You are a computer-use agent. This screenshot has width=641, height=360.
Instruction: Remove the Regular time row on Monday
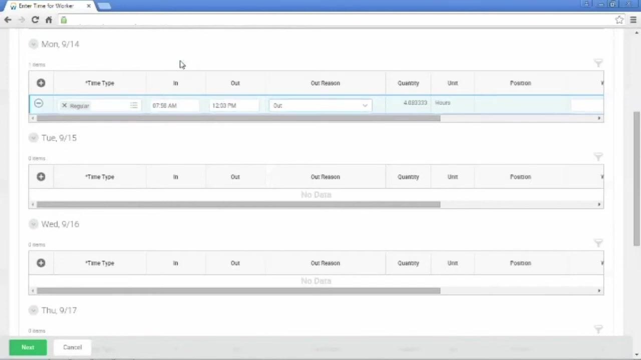pyautogui.click(x=39, y=103)
